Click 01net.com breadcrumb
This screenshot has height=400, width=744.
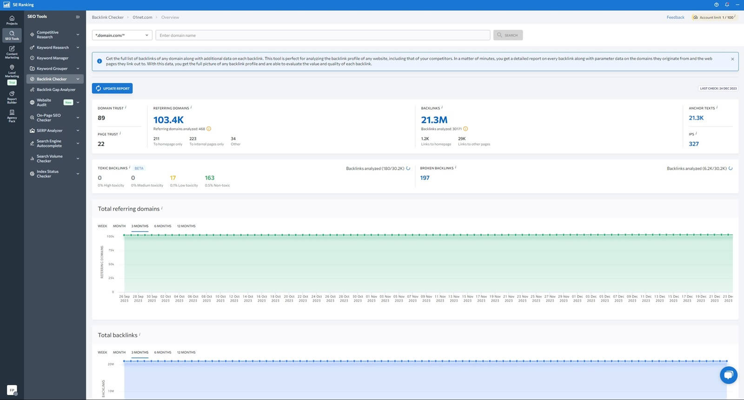tap(142, 17)
